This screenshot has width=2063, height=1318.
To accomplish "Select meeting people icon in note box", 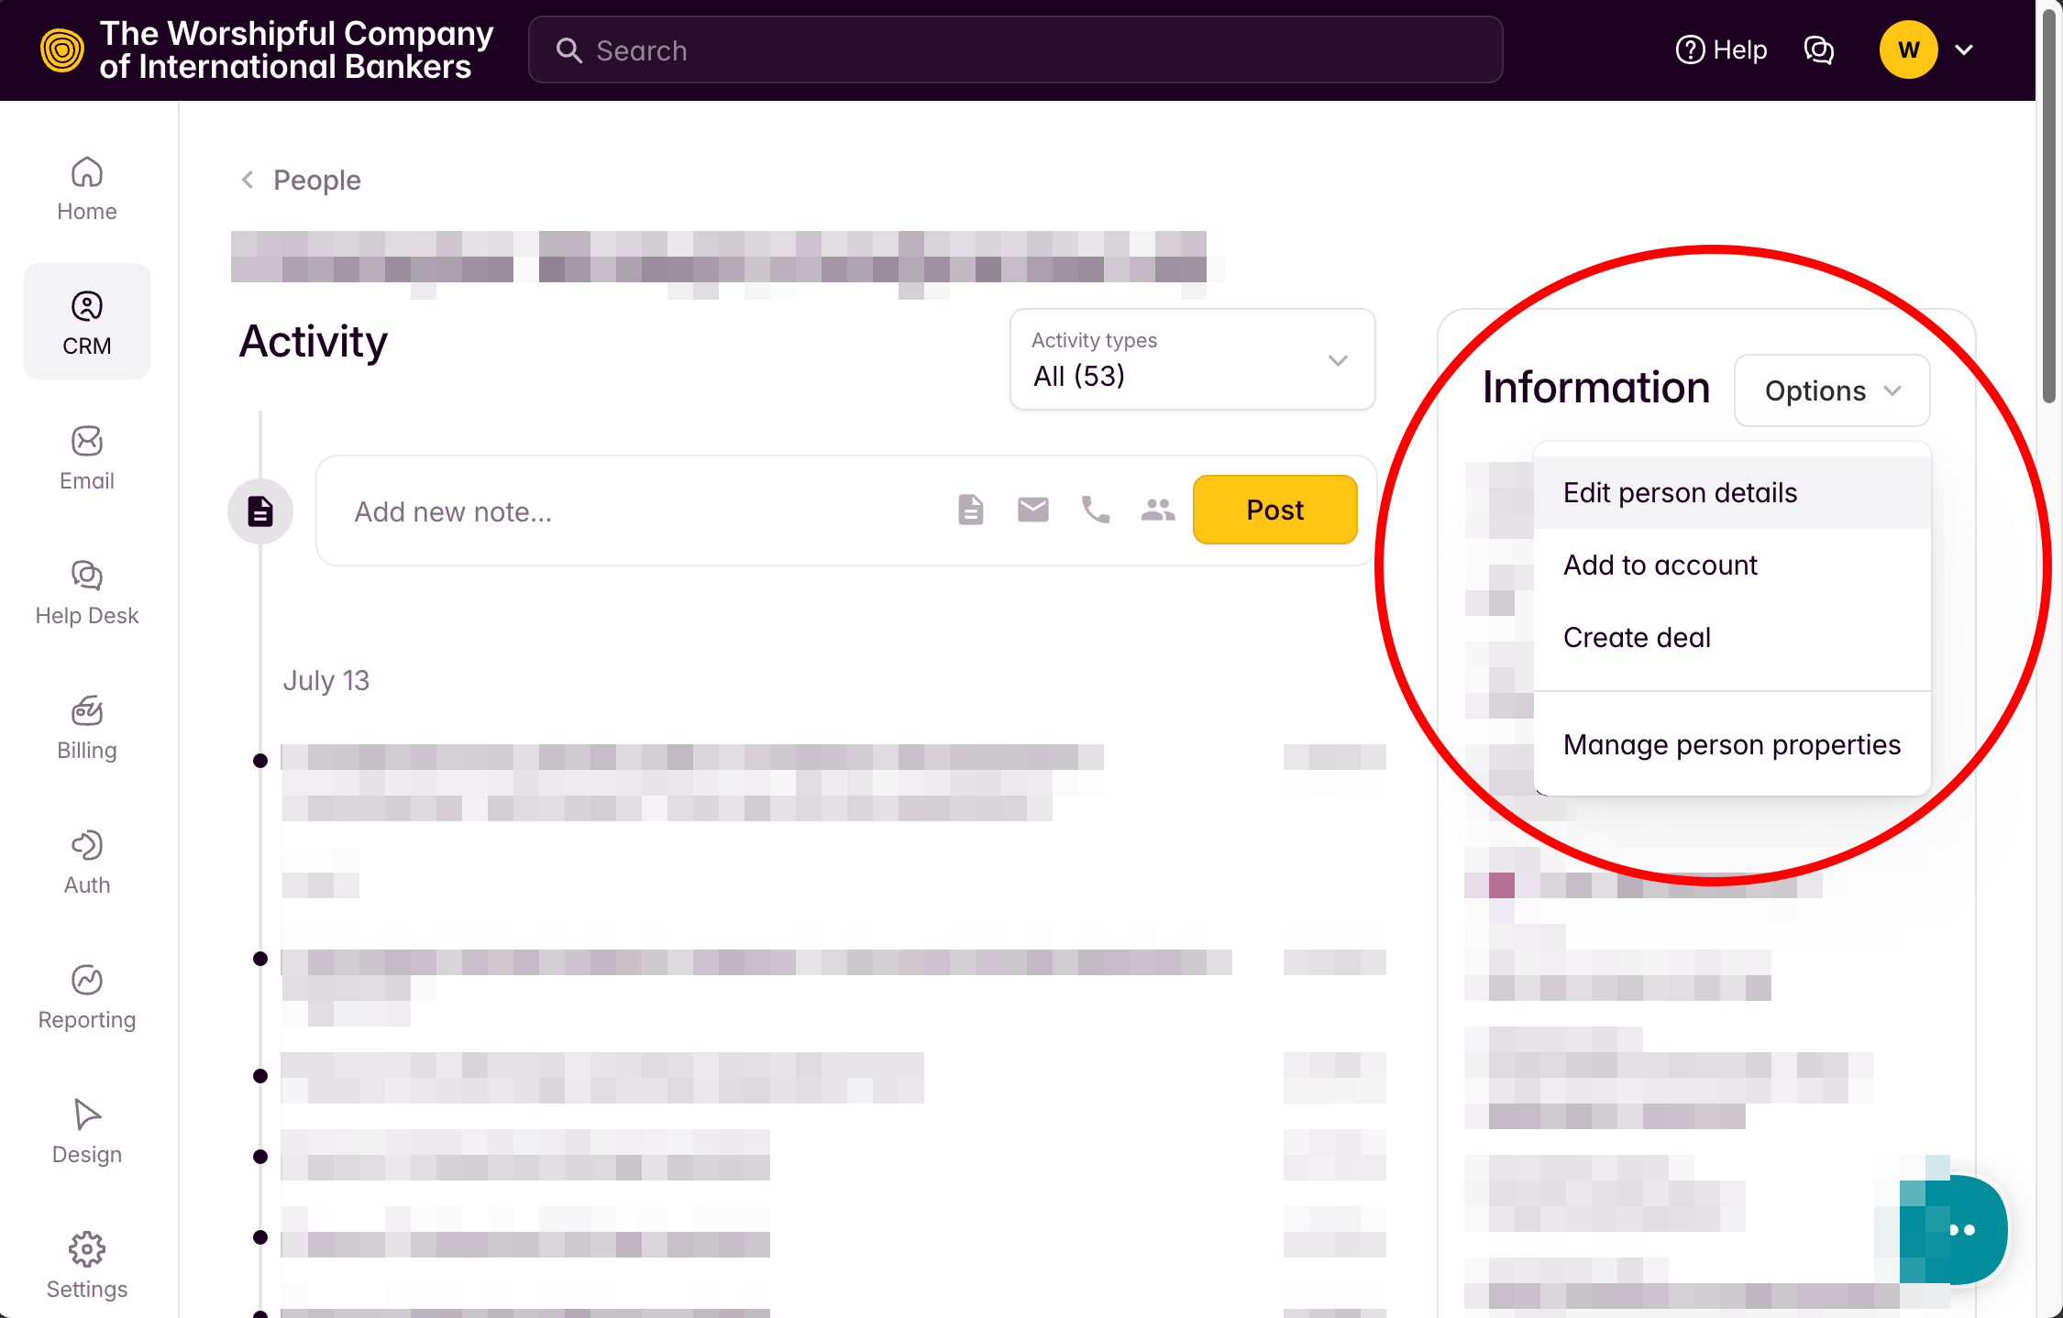I will 1157,510.
